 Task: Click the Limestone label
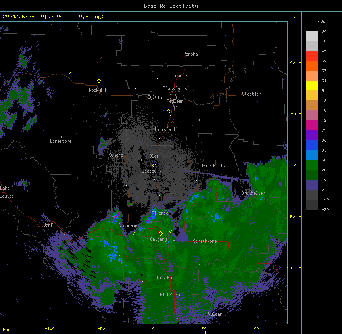coord(61,141)
